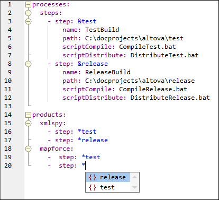Click the braces icon beside release suggestion

click(x=93, y=177)
